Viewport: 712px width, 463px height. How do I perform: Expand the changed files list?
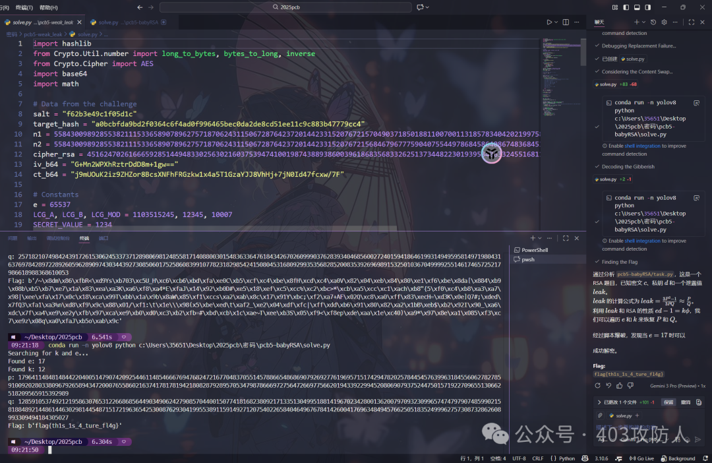pyautogui.click(x=599, y=402)
